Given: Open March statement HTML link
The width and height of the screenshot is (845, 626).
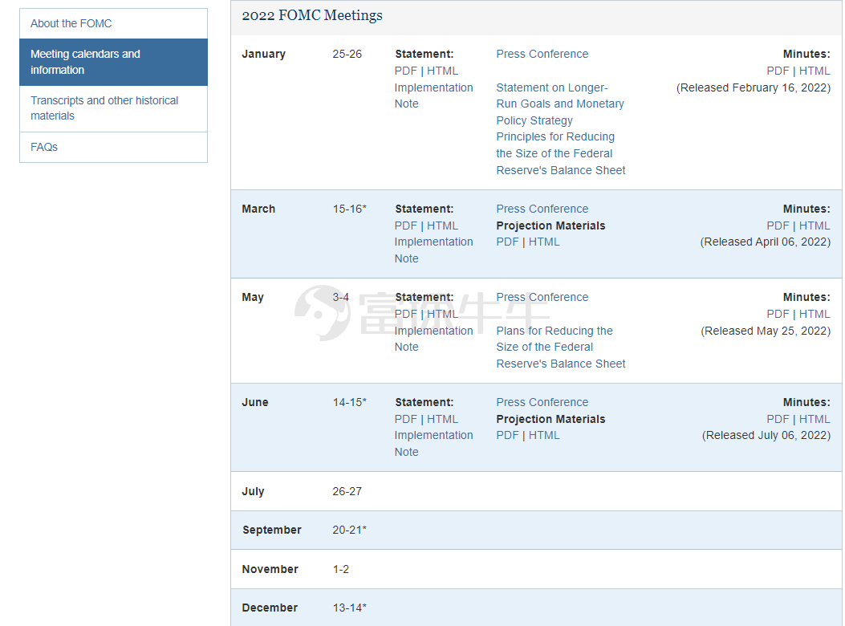Looking at the screenshot, I should (442, 226).
